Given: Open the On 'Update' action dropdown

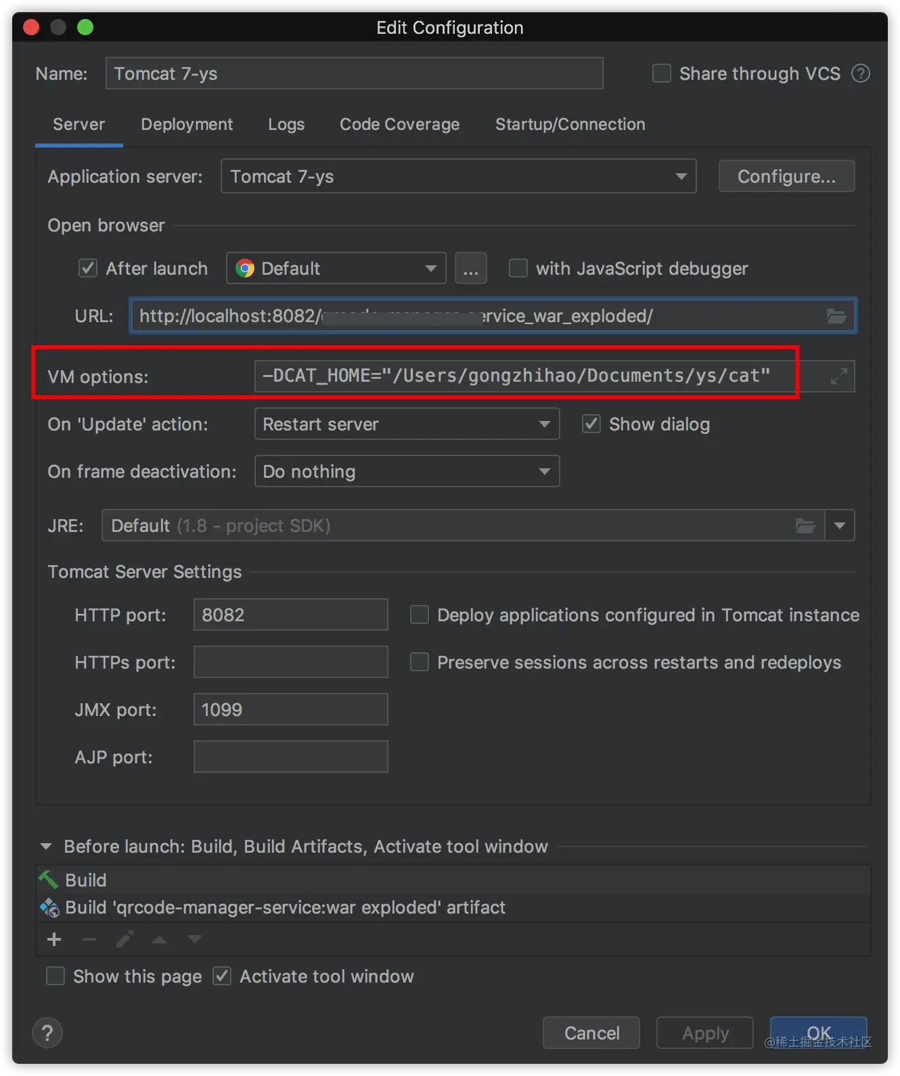Looking at the screenshot, I should point(407,424).
